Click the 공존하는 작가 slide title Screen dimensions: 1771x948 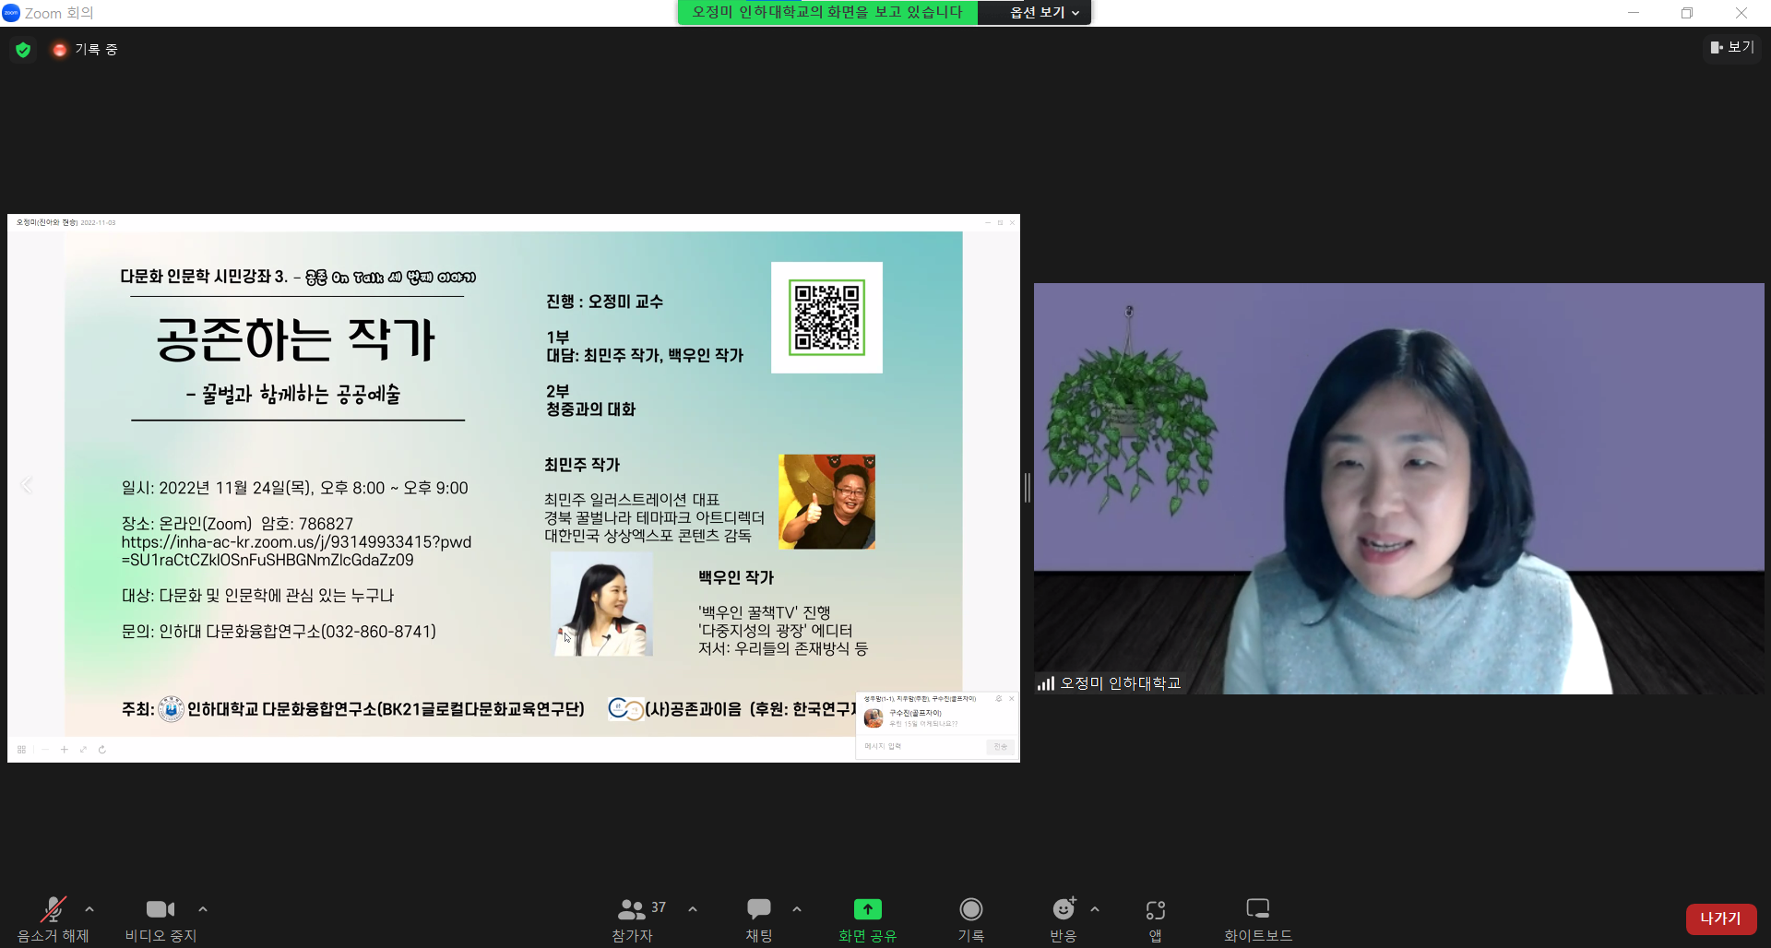(x=295, y=340)
